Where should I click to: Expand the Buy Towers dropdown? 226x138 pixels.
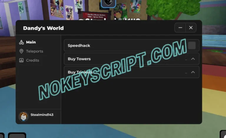tap(132, 59)
